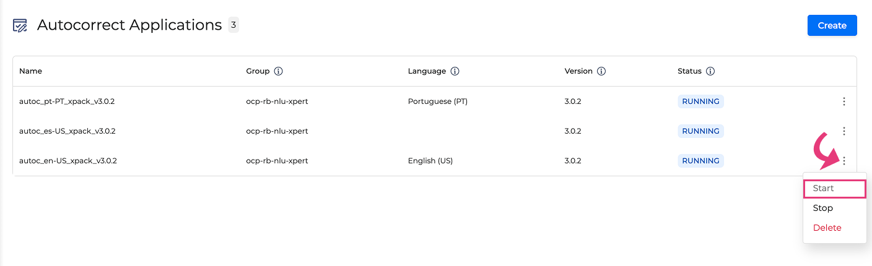Open the three-dot menu for autoc_es-US_xpack_v3.0.2
This screenshot has width=872, height=266.
(844, 131)
